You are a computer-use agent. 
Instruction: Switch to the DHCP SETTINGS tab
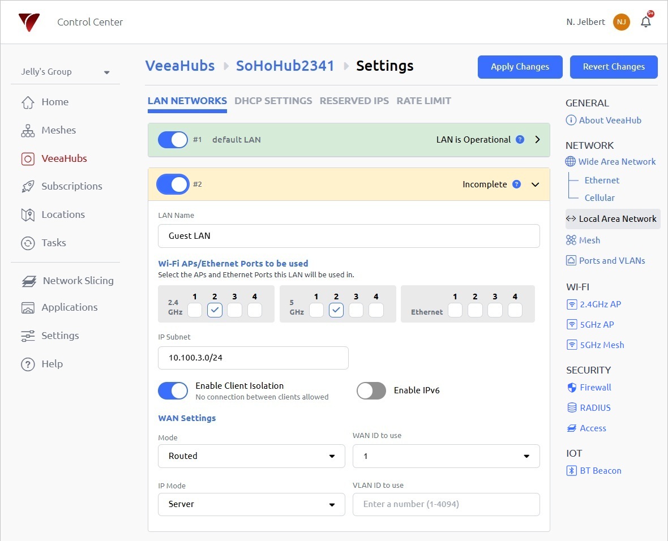(273, 101)
